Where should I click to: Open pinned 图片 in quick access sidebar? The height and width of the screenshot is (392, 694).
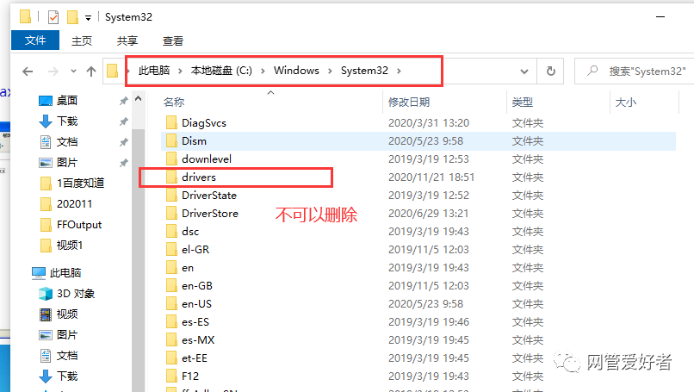tap(67, 163)
